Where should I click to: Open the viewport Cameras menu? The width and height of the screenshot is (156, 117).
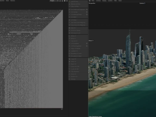point(98,1)
